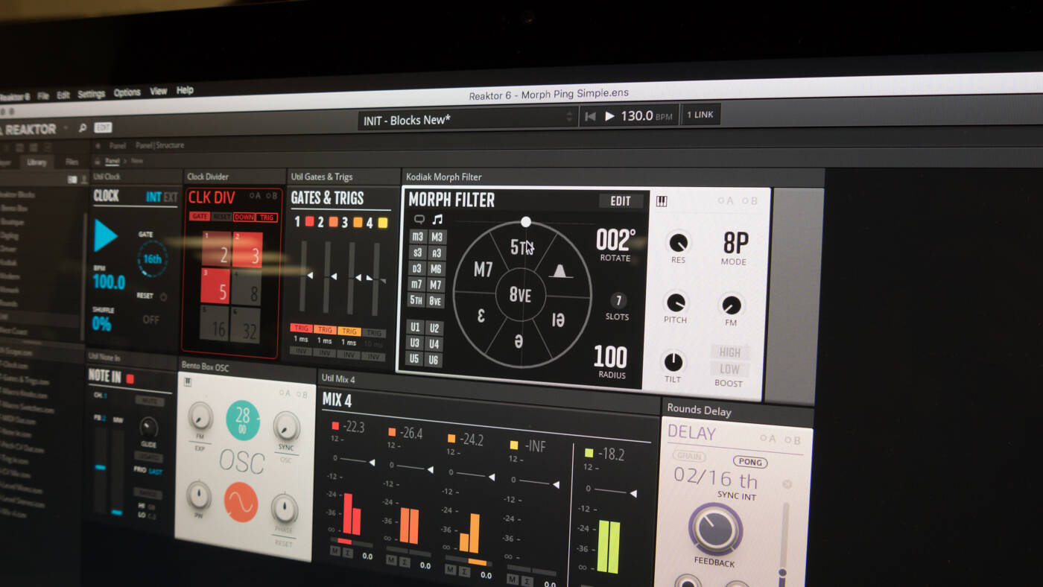Open the Settings menu
This screenshot has width=1043, height=587.
pos(91,94)
